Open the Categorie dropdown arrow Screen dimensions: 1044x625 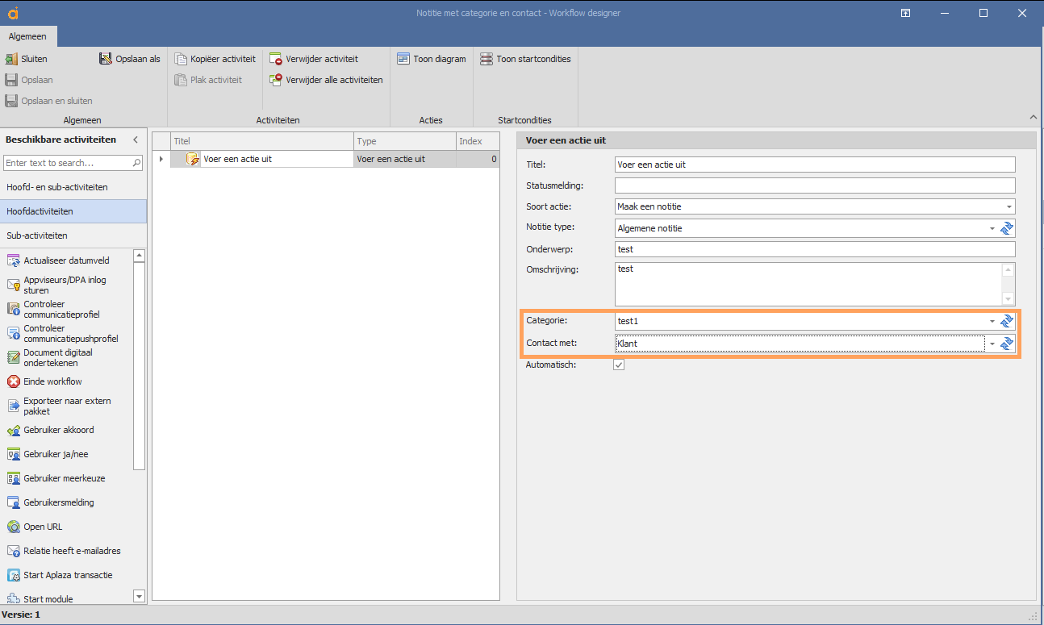[992, 321]
